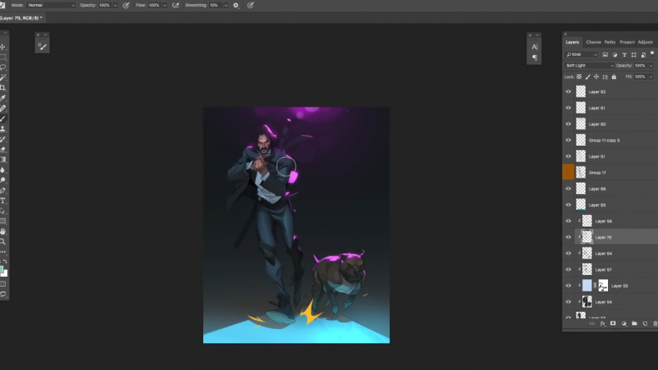Select the Clone Stamp tool
Viewport: 658px width, 370px height.
pyautogui.click(x=3, y=129)
